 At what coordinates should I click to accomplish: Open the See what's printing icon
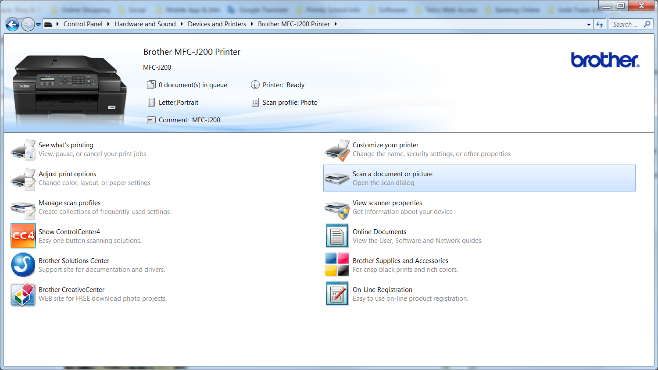(23, 150)
